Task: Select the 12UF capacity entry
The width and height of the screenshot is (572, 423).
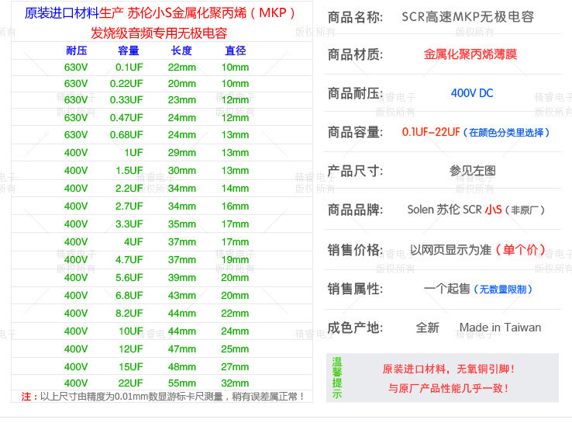Action: [130, 349]
